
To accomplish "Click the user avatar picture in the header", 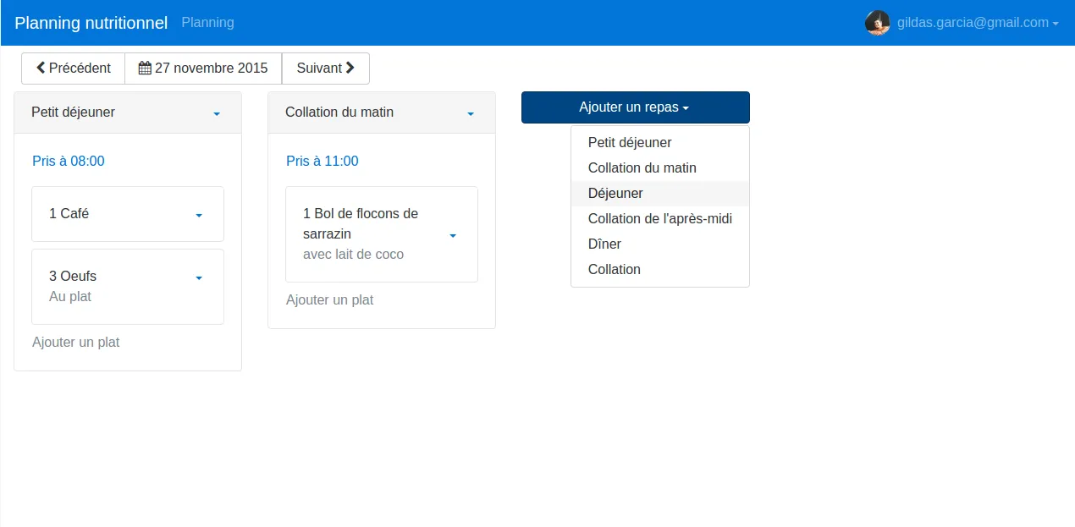I will coord(878,23).
